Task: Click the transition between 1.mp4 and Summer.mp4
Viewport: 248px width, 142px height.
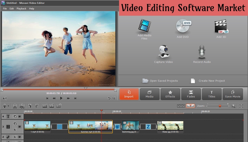Action: [x=60, y=127]
